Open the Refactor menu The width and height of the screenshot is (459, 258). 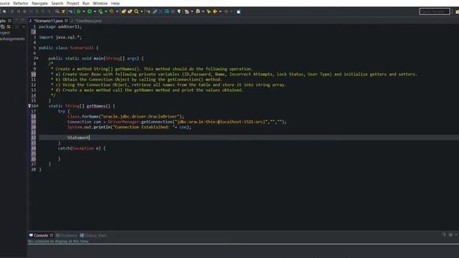(21, 3)
